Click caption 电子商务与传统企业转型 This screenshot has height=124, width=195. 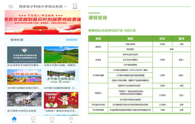(22, 111)
